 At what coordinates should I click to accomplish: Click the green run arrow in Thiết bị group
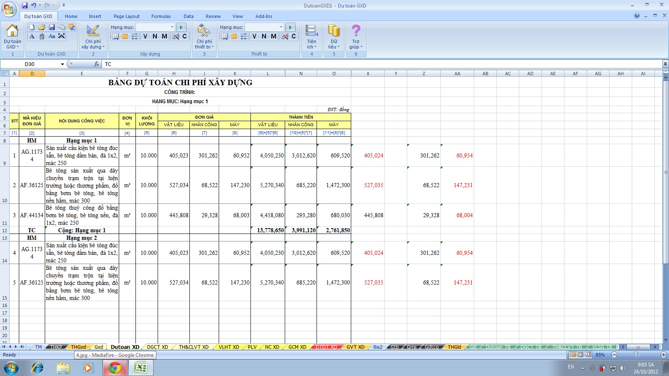[291, 27]
